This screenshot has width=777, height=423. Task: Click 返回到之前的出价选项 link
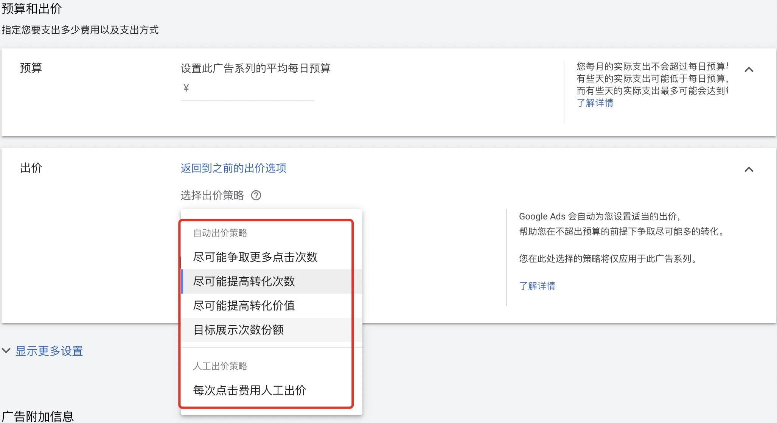[x=233, y=168]
